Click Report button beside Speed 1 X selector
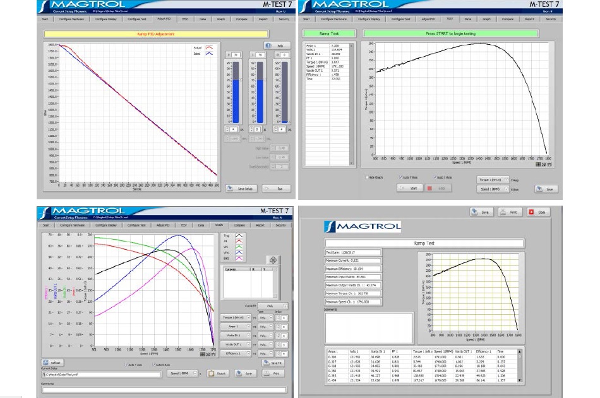Screen dimensions: 600x398 click(x=218, y=373)
